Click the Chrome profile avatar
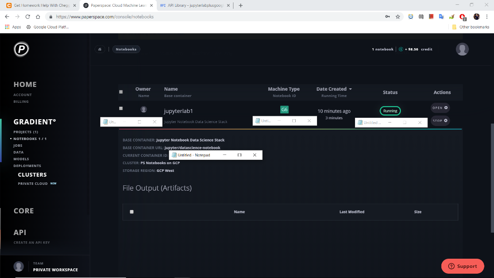Screen dimensions: 494x278 pos(476,17)
